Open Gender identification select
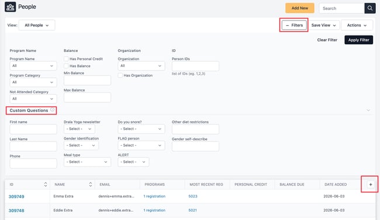Screen dimensions: 380x220 point(81,145)
